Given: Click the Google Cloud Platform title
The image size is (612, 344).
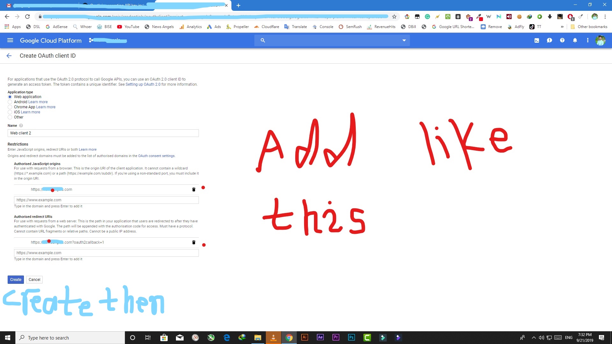Looking at the screenshot, I should [51, 40].
